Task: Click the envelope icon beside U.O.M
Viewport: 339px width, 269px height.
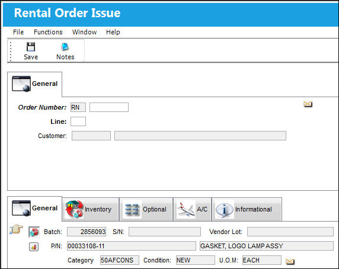Action: tap(290, 261)
